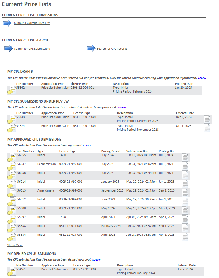This screenshot has height=278, width=219.
Task: Open the file icon for approved file 55980
Action: [x=12, y=211]
